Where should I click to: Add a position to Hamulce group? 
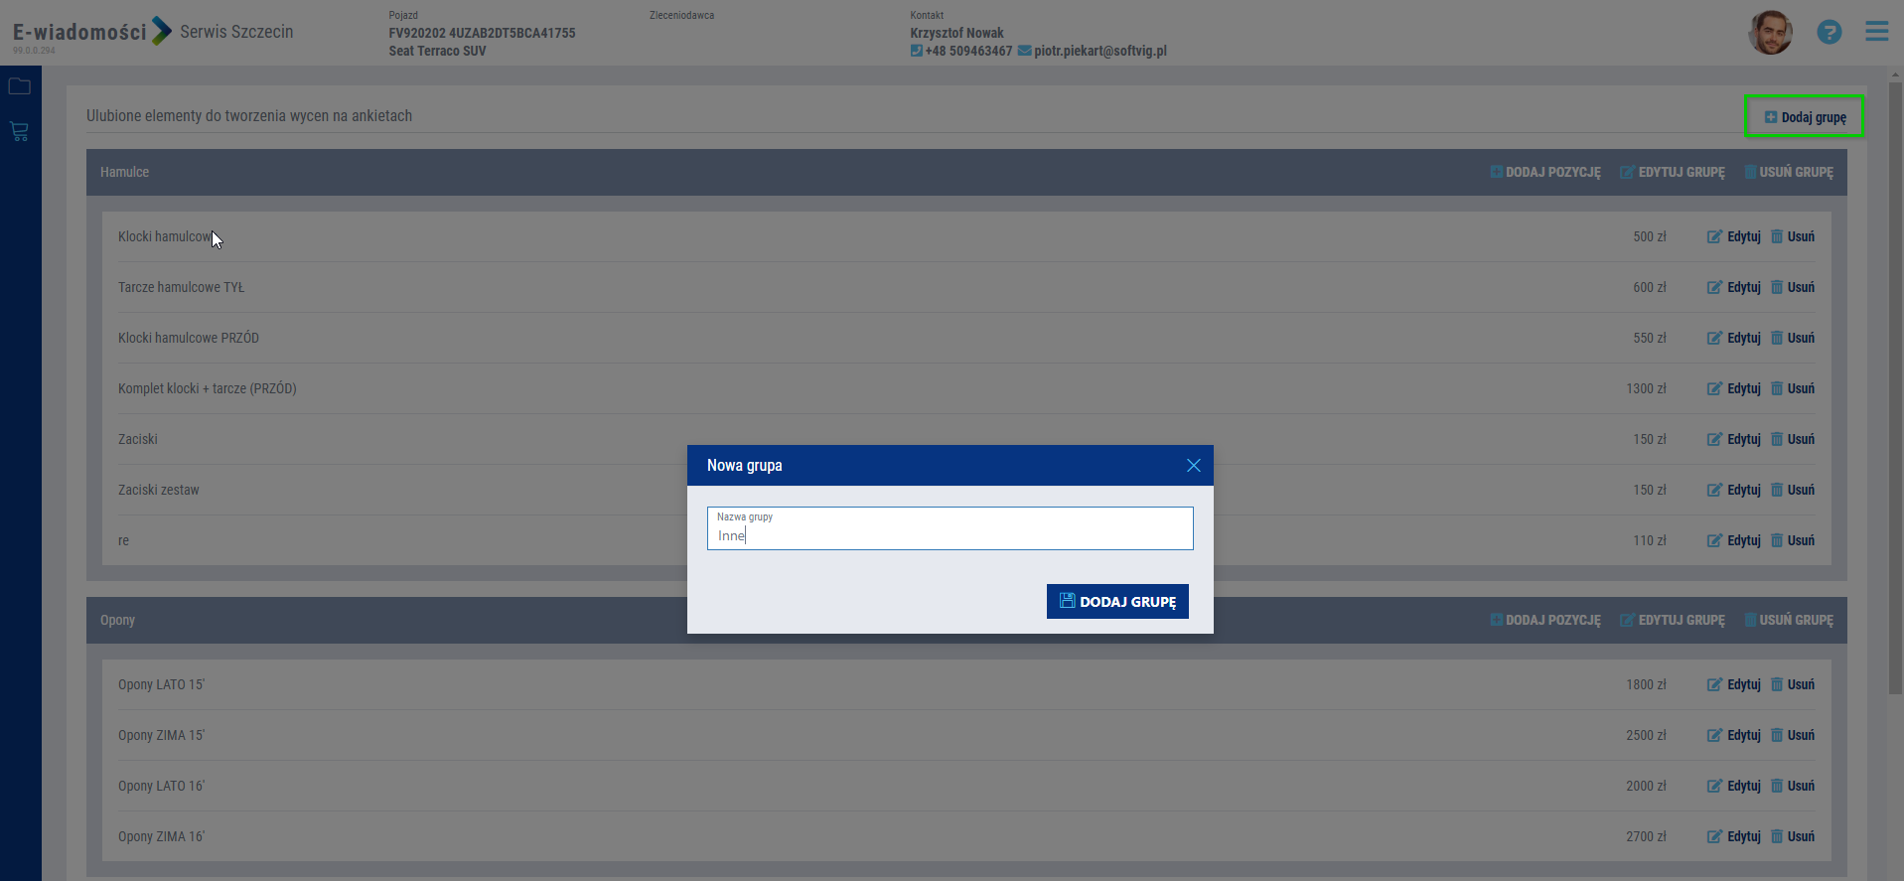pyautogui.click(x=1545, y=172)
